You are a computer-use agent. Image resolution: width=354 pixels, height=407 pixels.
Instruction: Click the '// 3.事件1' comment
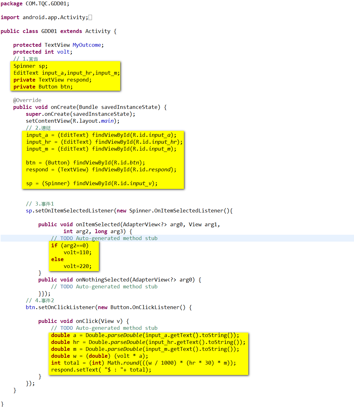[x=40, y=204]
